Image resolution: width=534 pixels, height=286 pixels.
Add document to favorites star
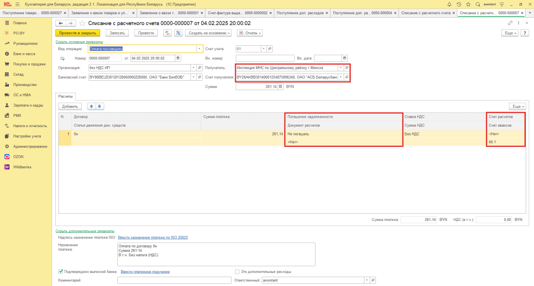click(x=82, y=23)
